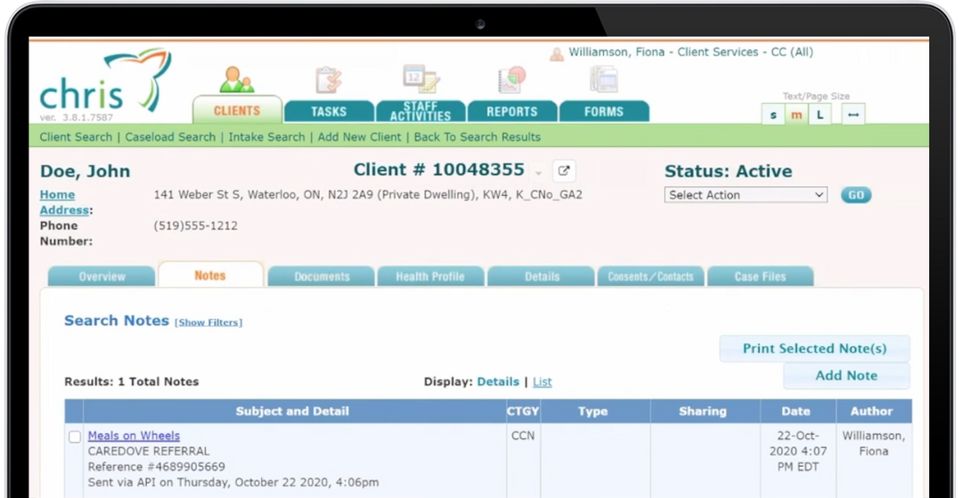Switch to the Case Files tab
The image size is (962, 498).
(x=761, y=276)
